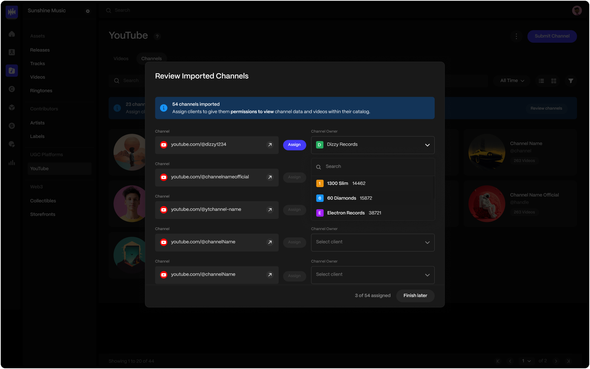Viewport: 590px width, 369px height.
Task: Open Tracks in the sidebar
Action: pos(37,64)
